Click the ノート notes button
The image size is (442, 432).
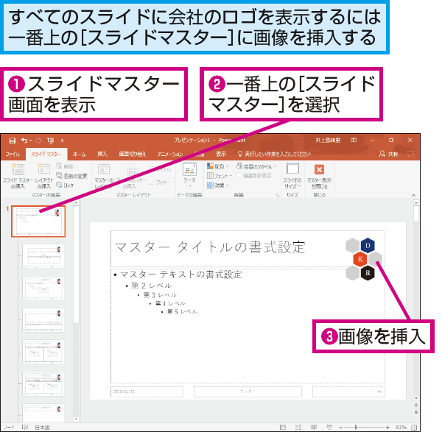pyautogui.click(x=10, y=427)
